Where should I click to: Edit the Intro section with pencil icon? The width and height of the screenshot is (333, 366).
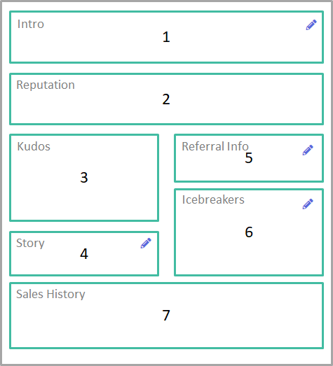pos(311,24)
